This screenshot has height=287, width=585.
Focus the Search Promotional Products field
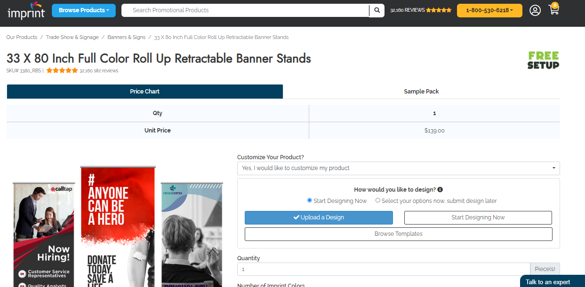(245, 10)
